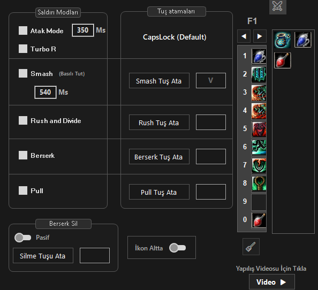
Task: Click the (Basılı Tut) label
Action: (x=72, y=73)
